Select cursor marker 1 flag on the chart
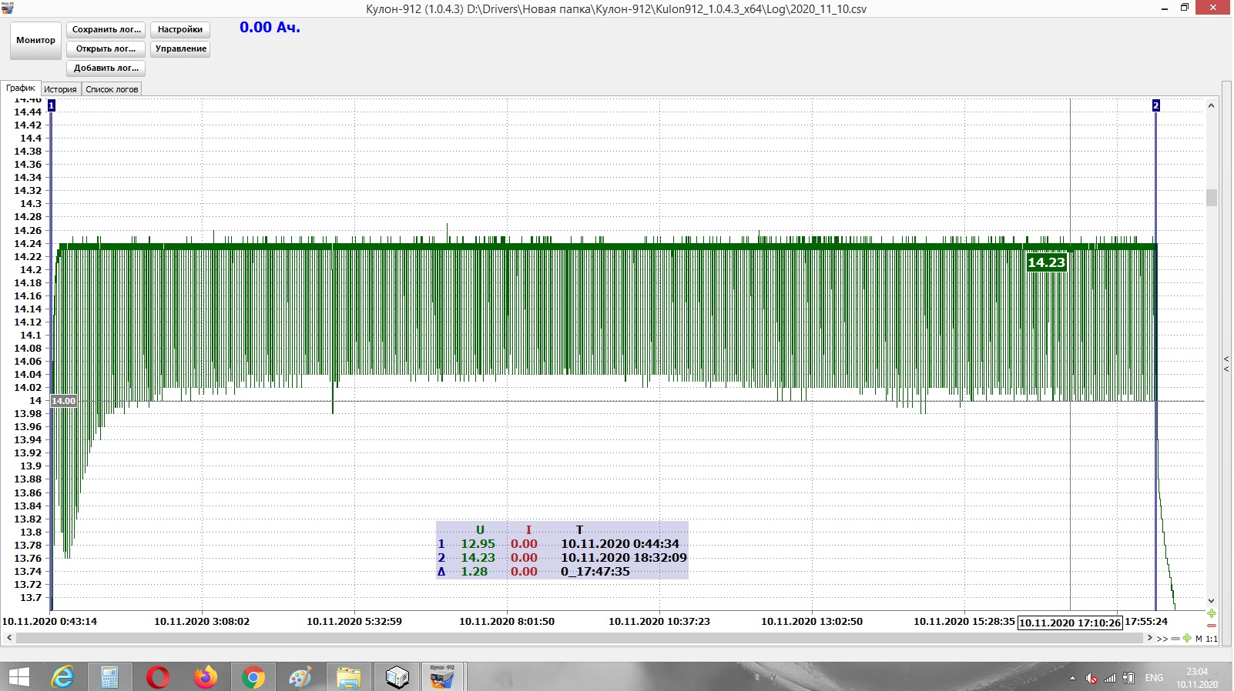The width and height of the screenshot is (1234, 691). tap(52, 105)
